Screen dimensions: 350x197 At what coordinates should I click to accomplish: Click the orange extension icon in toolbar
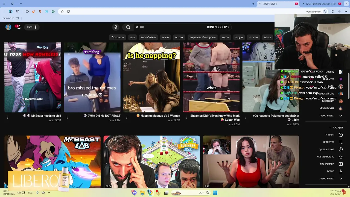(x=34, y=11)
